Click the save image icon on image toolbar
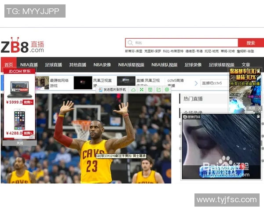 pos(150,90)
